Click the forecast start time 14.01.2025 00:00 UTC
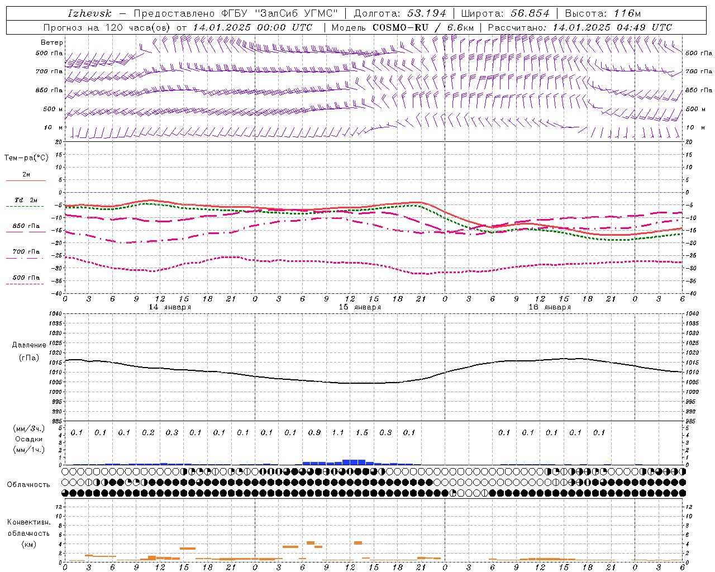This screenshot has height=572, width=715. point(252,27)
